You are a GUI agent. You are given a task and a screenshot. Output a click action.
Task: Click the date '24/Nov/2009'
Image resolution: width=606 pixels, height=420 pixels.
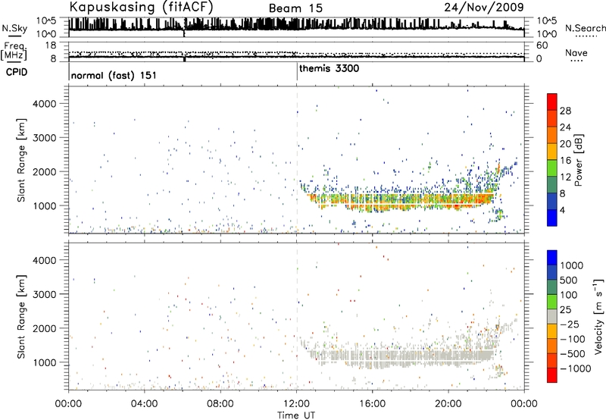[x=484, y=8]
